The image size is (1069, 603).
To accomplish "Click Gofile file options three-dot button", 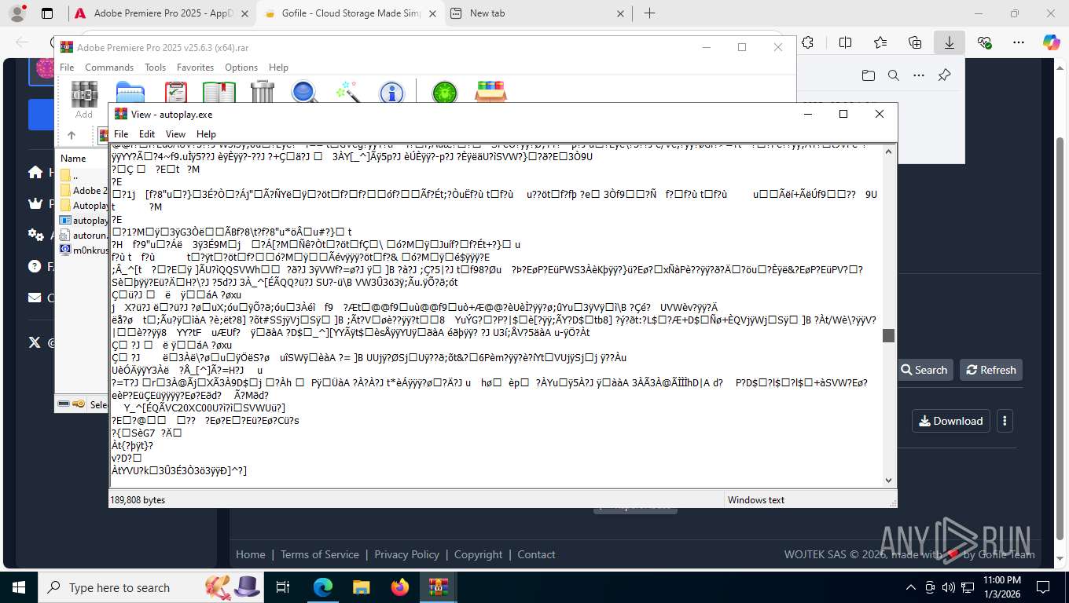I will tap(1005, 421).
